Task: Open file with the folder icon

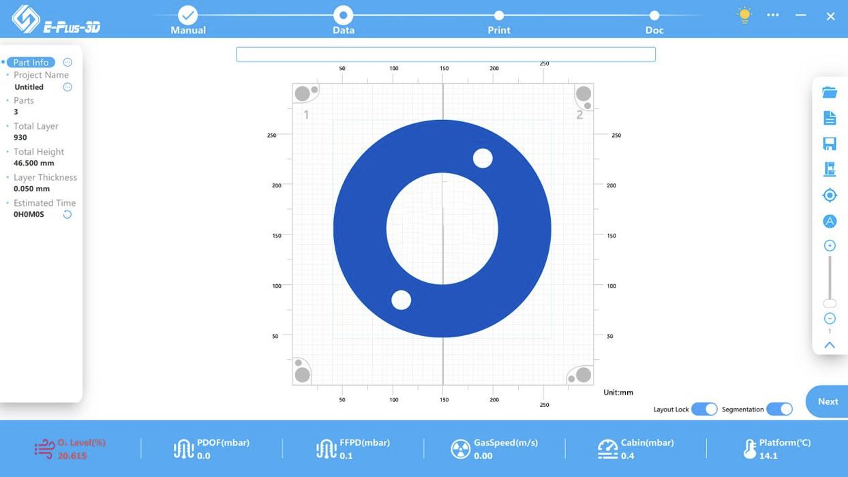Action: [x=829, y=93]
